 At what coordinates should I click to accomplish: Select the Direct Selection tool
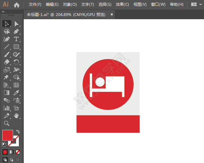(x=16, y=24)
